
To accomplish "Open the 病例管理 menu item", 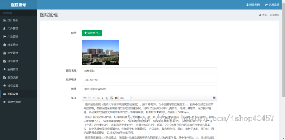I will (x=19, y=69).
